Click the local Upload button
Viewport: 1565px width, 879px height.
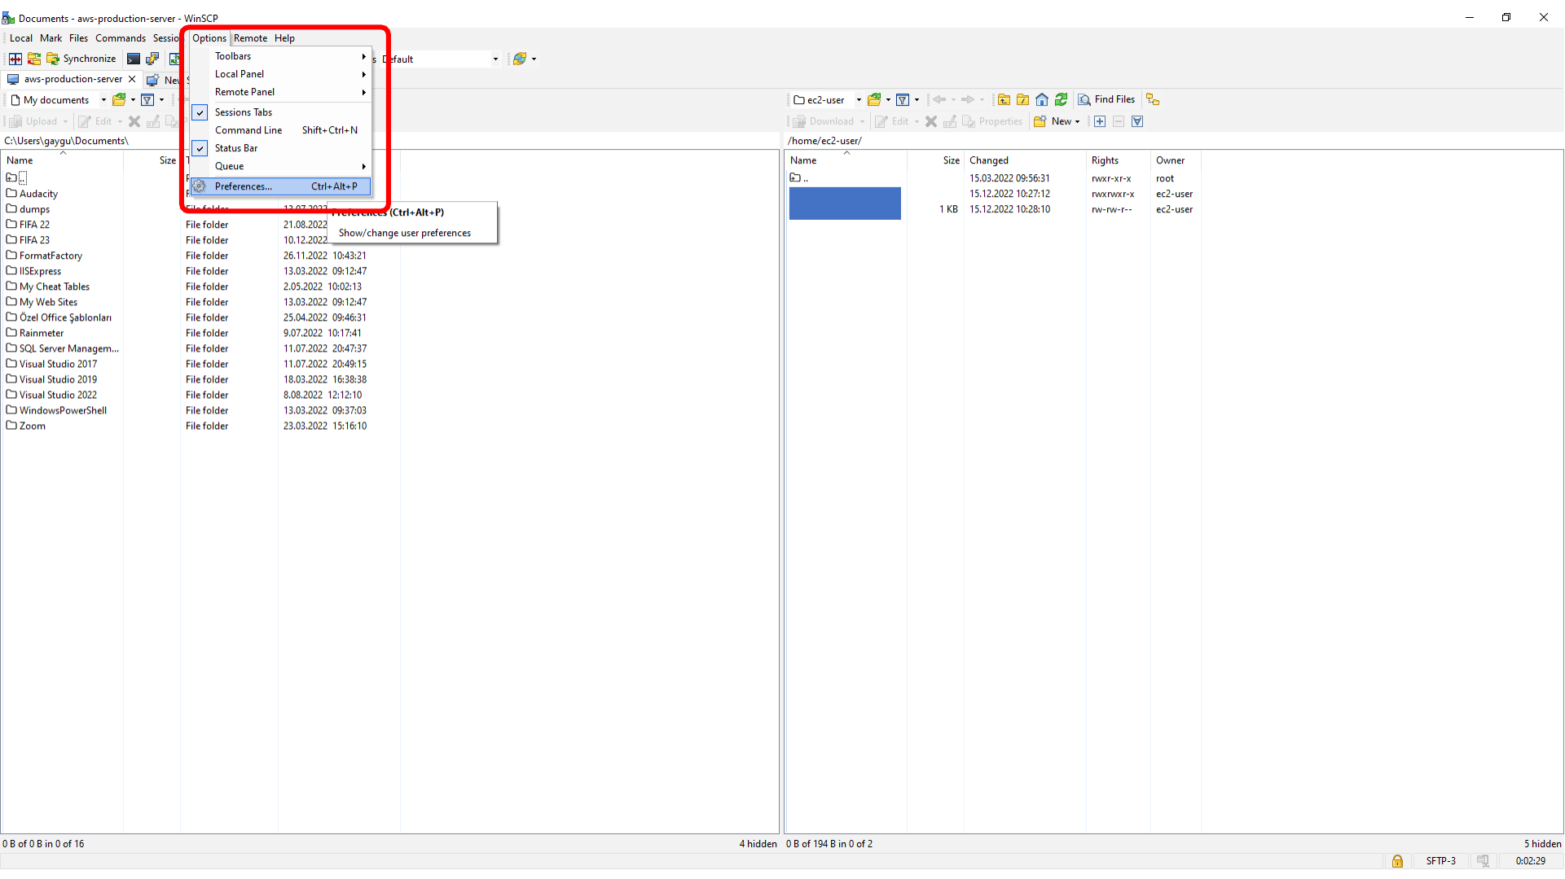(34, 121)
